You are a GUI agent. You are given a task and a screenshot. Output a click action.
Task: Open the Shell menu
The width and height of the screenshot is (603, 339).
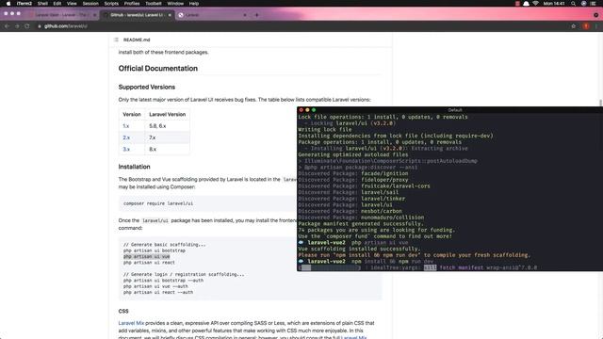[x=42, y=4]
